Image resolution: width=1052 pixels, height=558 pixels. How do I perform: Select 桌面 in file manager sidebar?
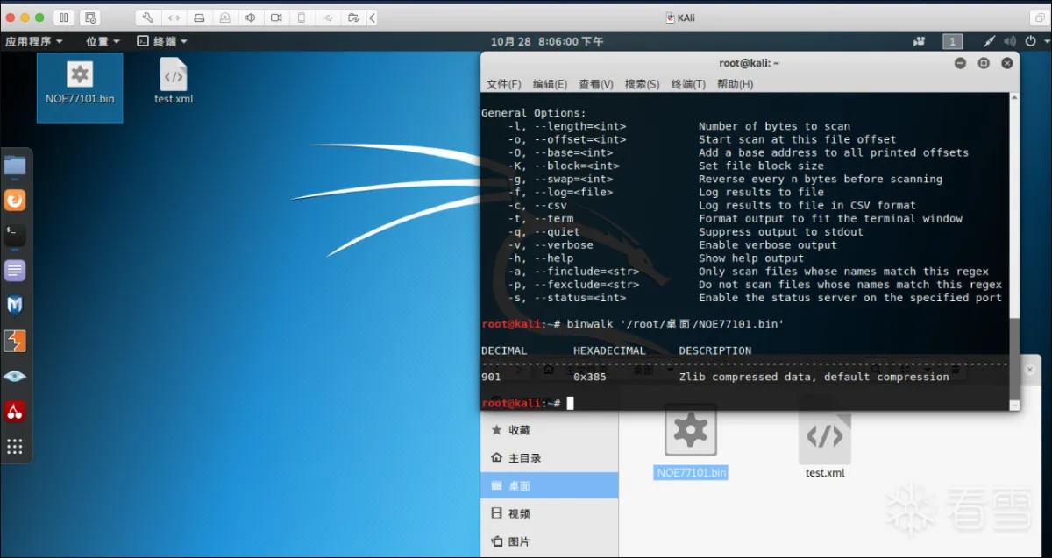click(x=550, y=485)
